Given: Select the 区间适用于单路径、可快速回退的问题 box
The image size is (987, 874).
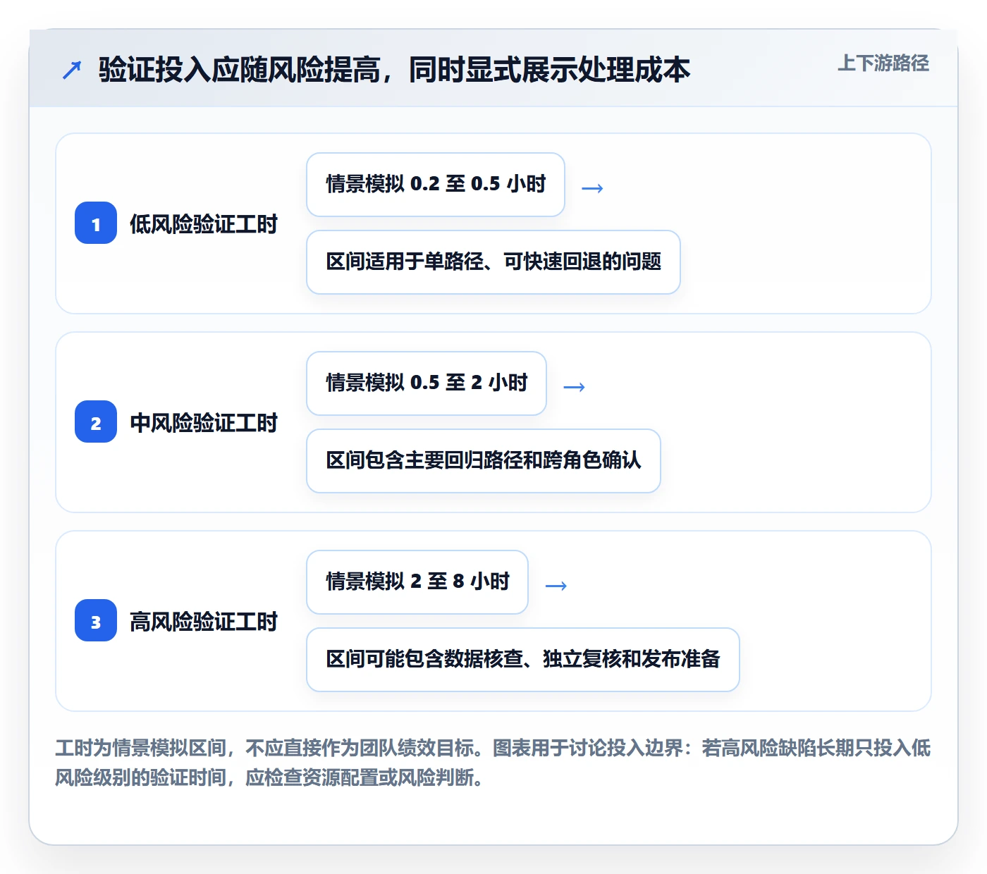Looking at the screenshot, I should (493, 262).
